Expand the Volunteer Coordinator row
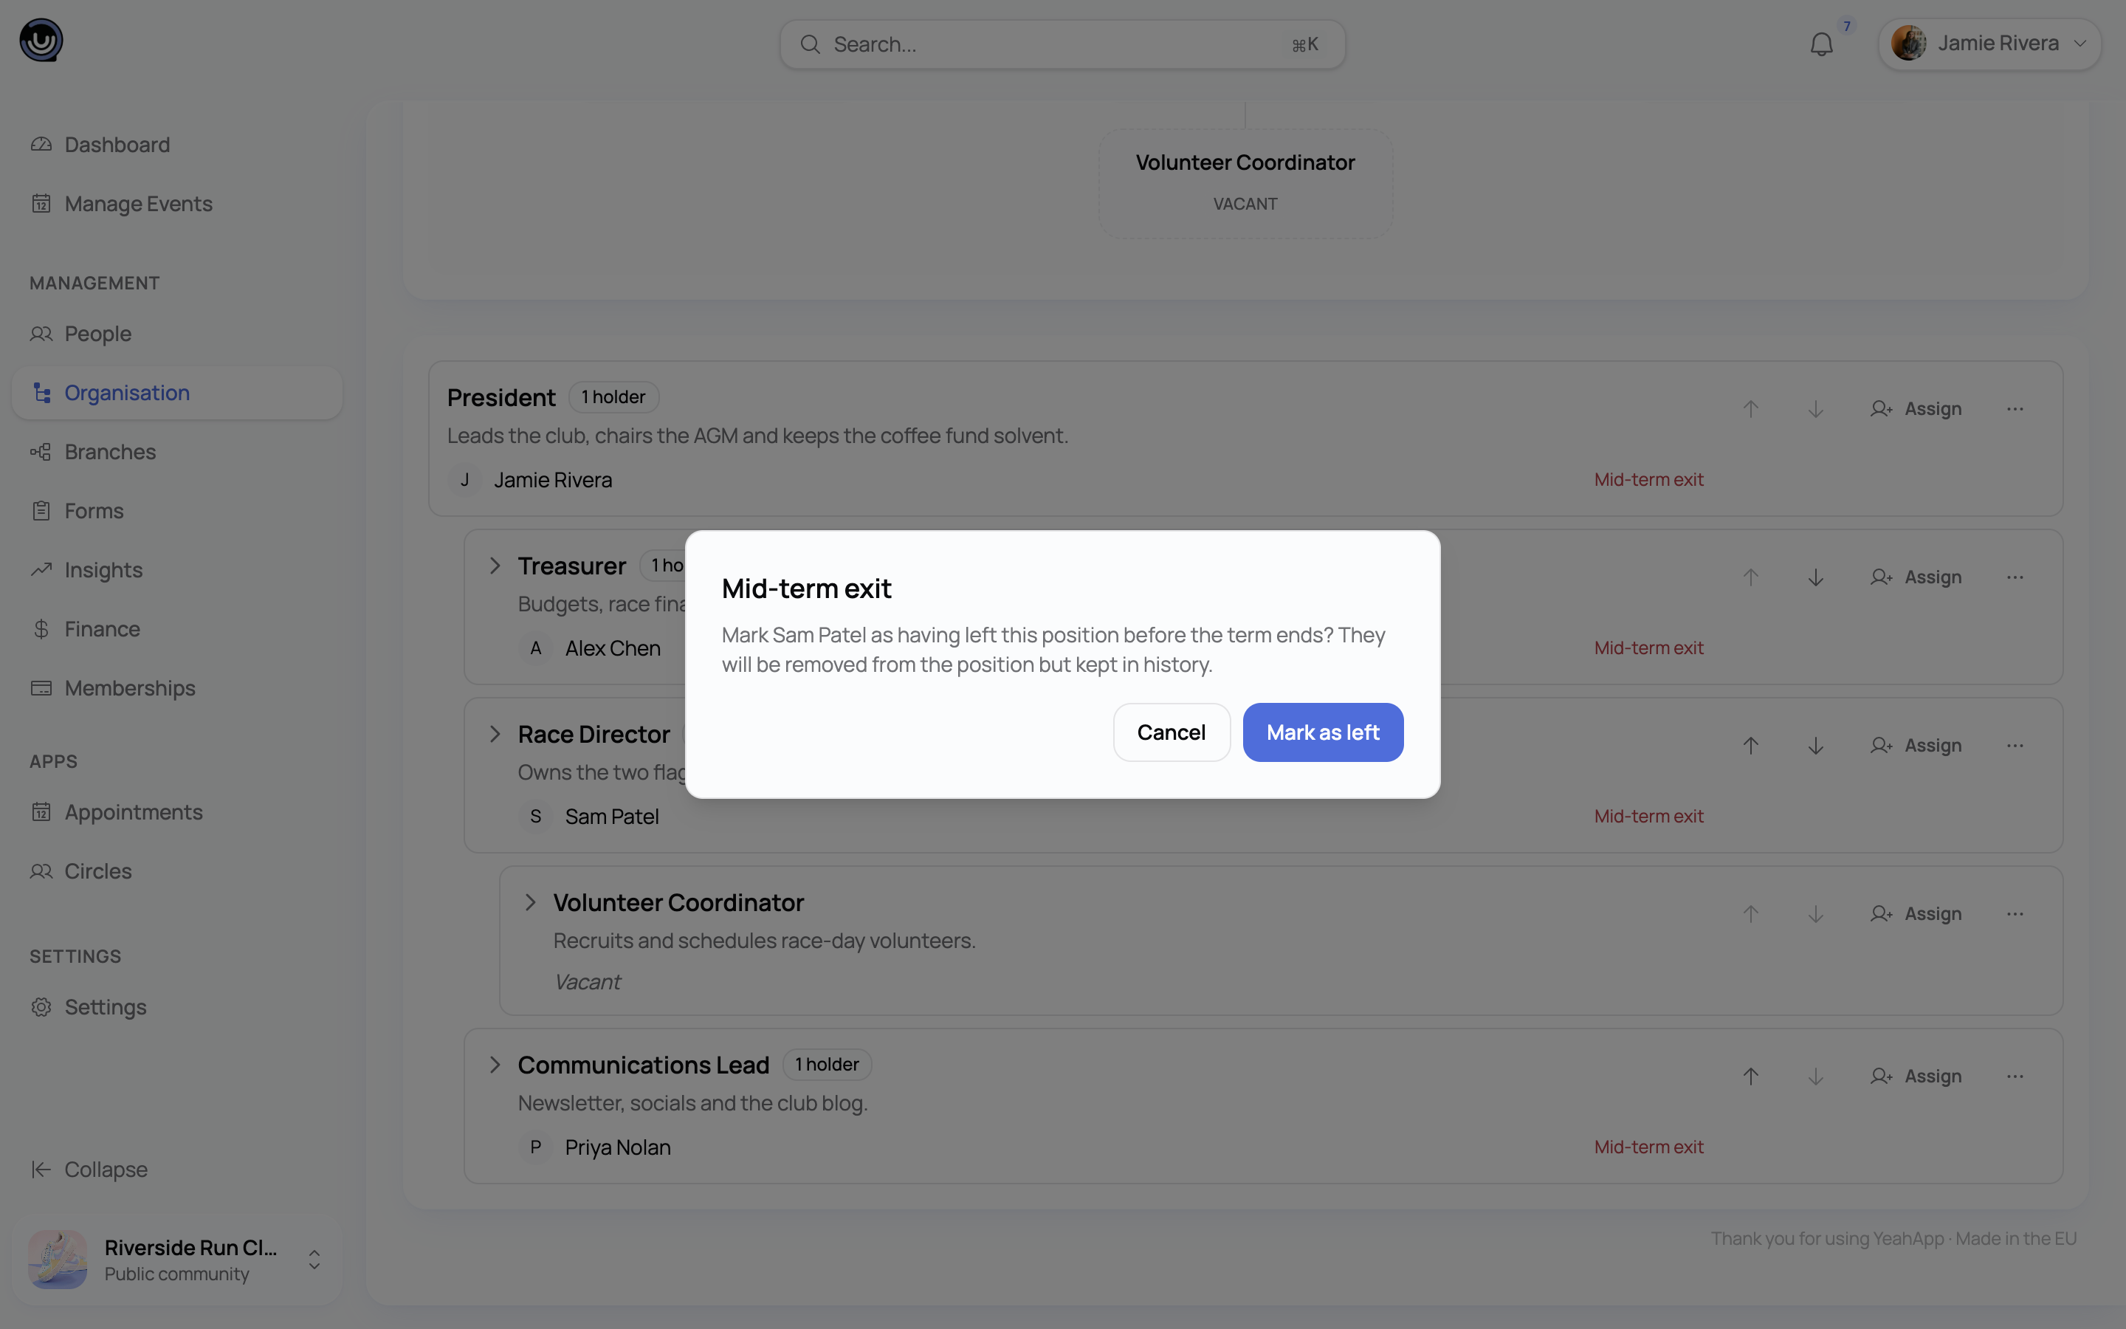Image resolution: width=2126 pixels, height=1329 pixels. 531,902
